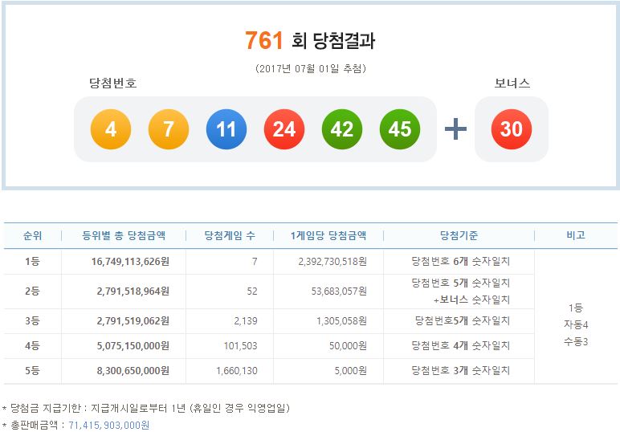Click the plus sign before the bonus ball
This screenshot has height=432, width=620.
455,128
